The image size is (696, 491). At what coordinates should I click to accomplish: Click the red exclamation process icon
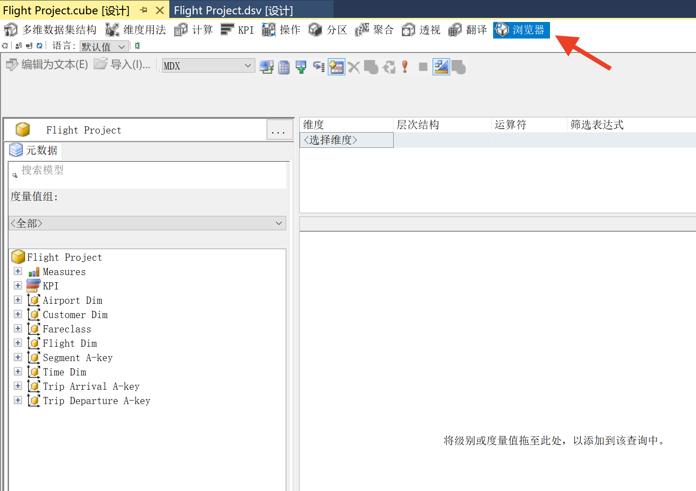(x=404, y=66)
